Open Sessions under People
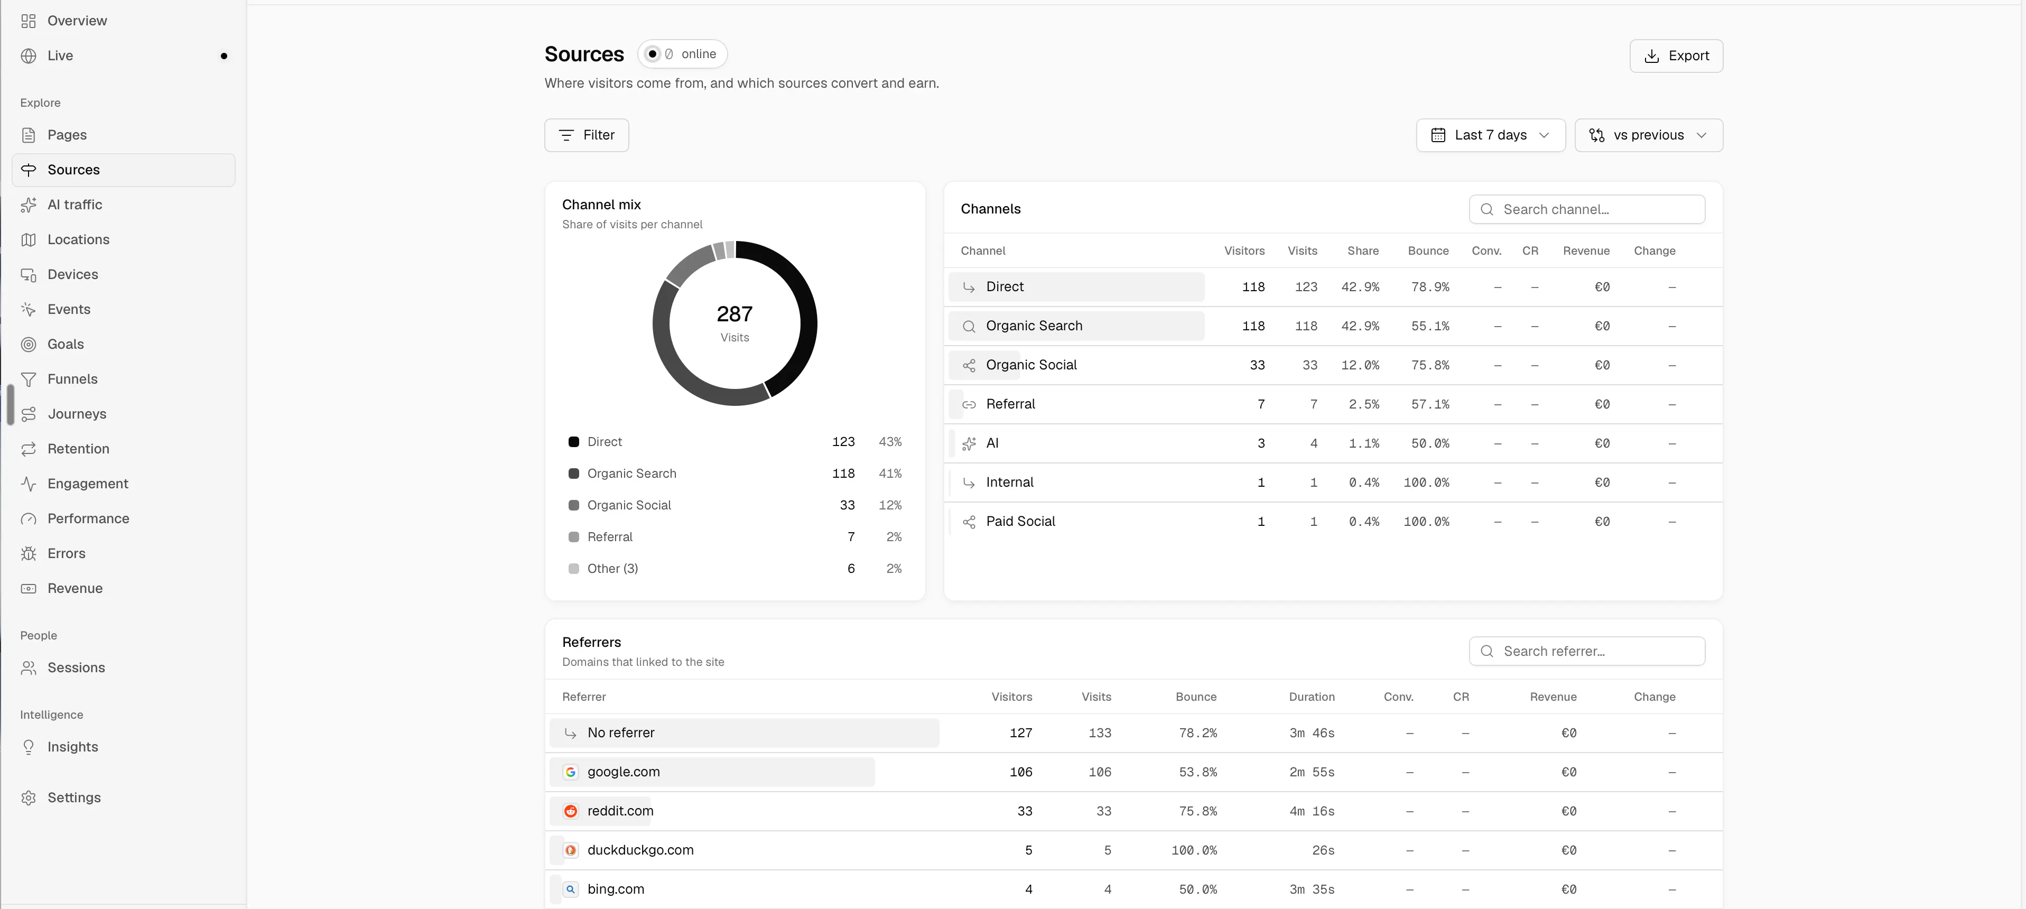2026x909 pixels. coord(124,667)
